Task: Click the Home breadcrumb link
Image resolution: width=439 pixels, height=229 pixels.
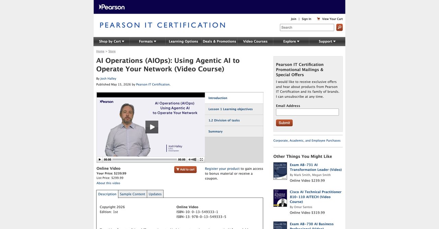Action: [x=100, y=51]
